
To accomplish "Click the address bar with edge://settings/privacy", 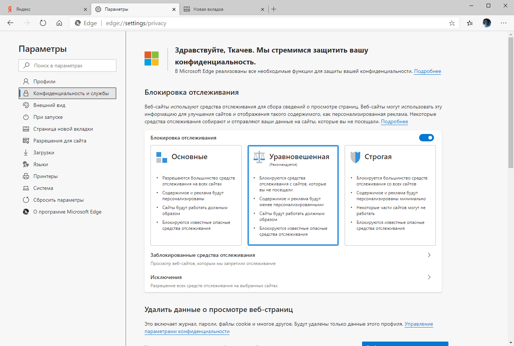I will coord(264,23).
